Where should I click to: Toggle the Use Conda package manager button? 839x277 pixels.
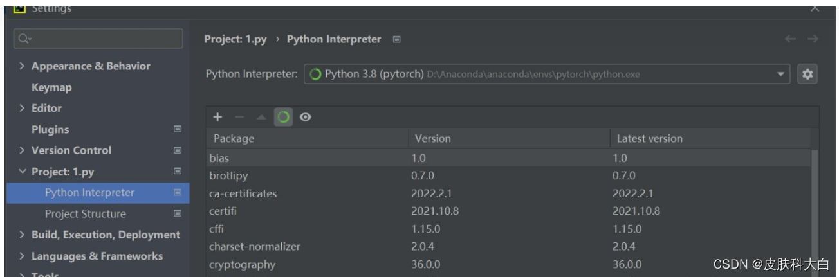(282, 117)
